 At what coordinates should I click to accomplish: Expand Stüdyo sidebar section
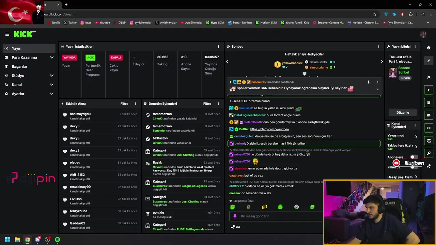[x=29, y=76]
